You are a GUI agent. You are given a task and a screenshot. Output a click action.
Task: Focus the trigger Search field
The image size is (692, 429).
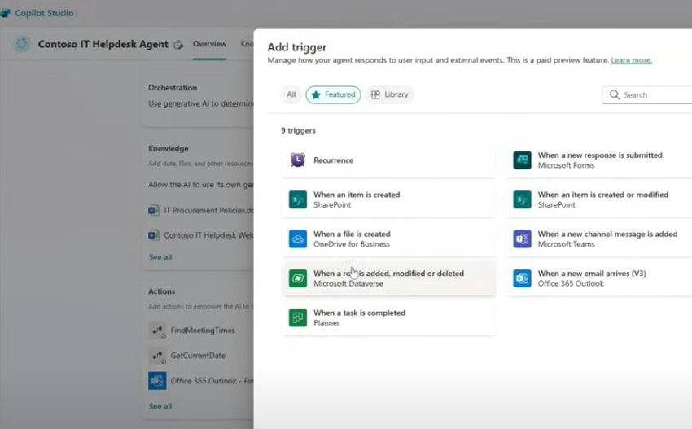[647, 94]
